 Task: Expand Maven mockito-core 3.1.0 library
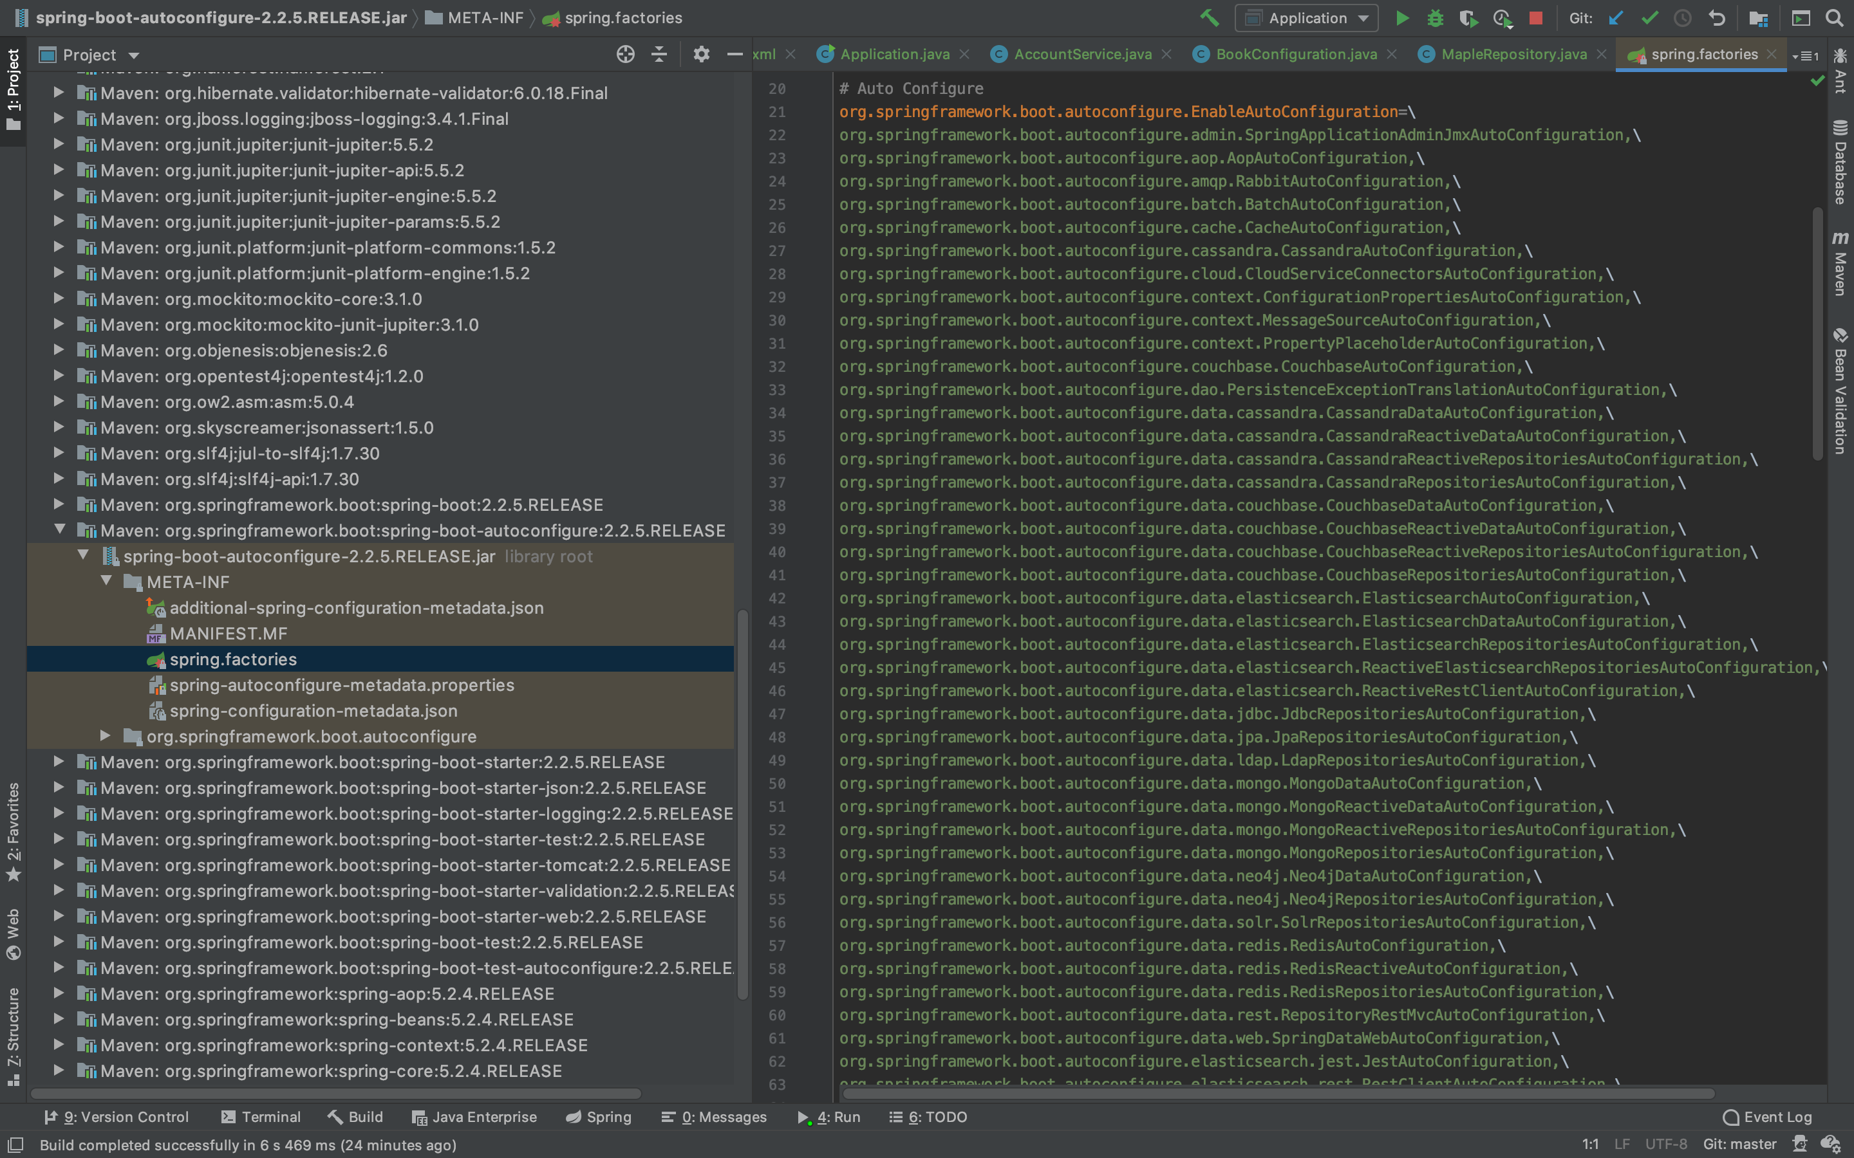59,299
